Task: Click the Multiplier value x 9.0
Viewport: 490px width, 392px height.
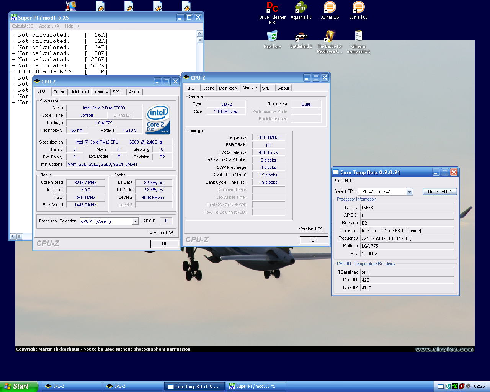Action: click(85, 190)
